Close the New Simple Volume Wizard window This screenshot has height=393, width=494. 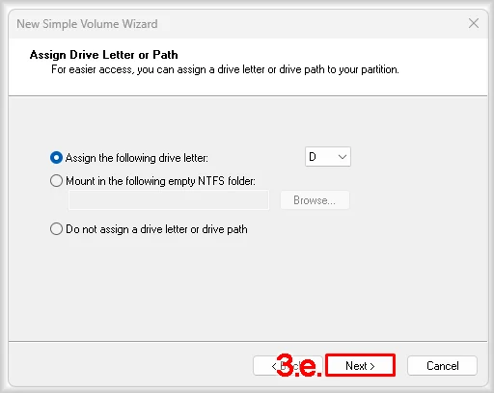[474, 23]
